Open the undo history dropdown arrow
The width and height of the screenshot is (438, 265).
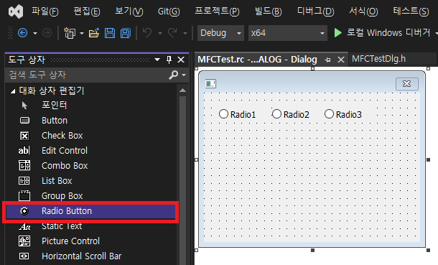(x=160, y=34)
